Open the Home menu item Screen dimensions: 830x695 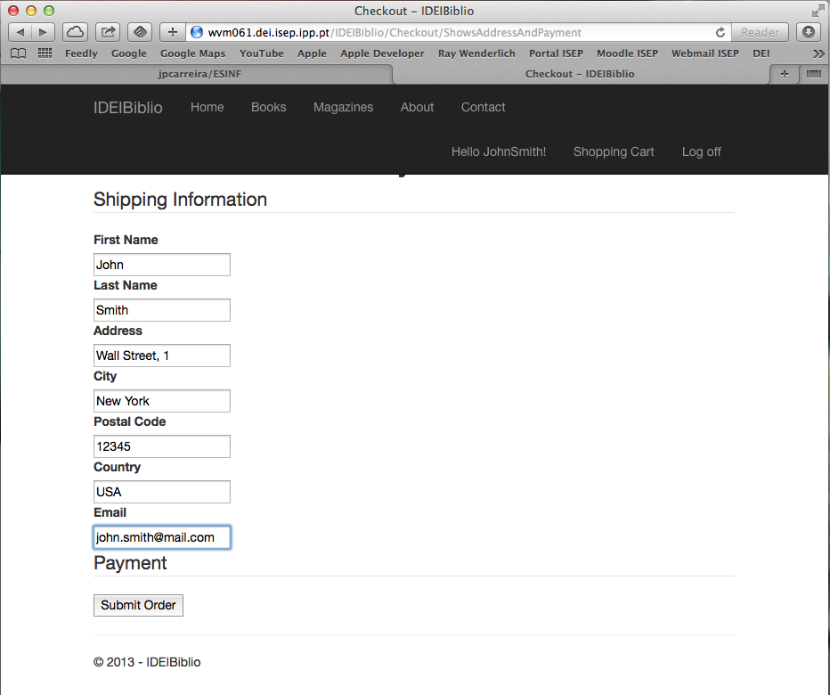click(x=207, y=107)
